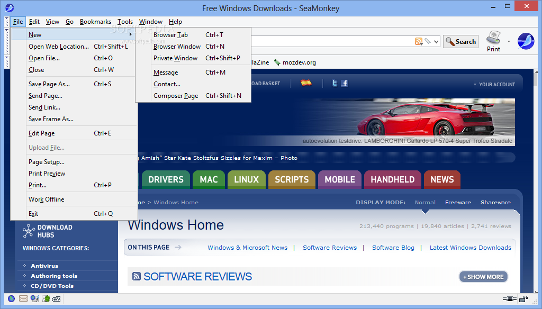Open ChatZilla cZ icon
The width and height of the screenshot is (542, 309).
56,299
